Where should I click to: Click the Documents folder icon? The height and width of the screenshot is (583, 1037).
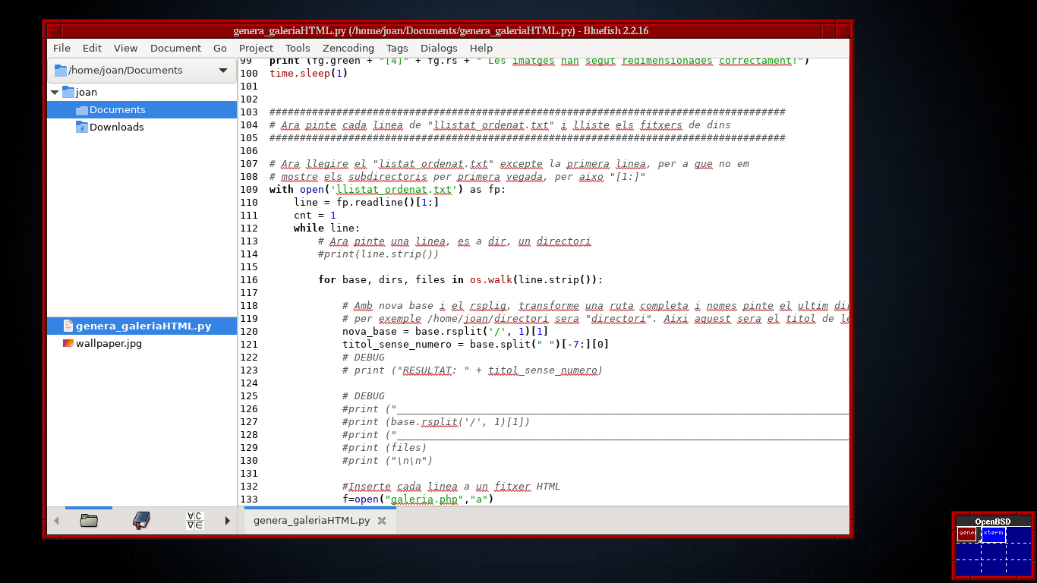(82, 110)
